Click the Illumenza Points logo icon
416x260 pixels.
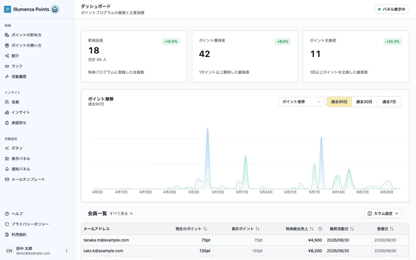tap(8, 9)
